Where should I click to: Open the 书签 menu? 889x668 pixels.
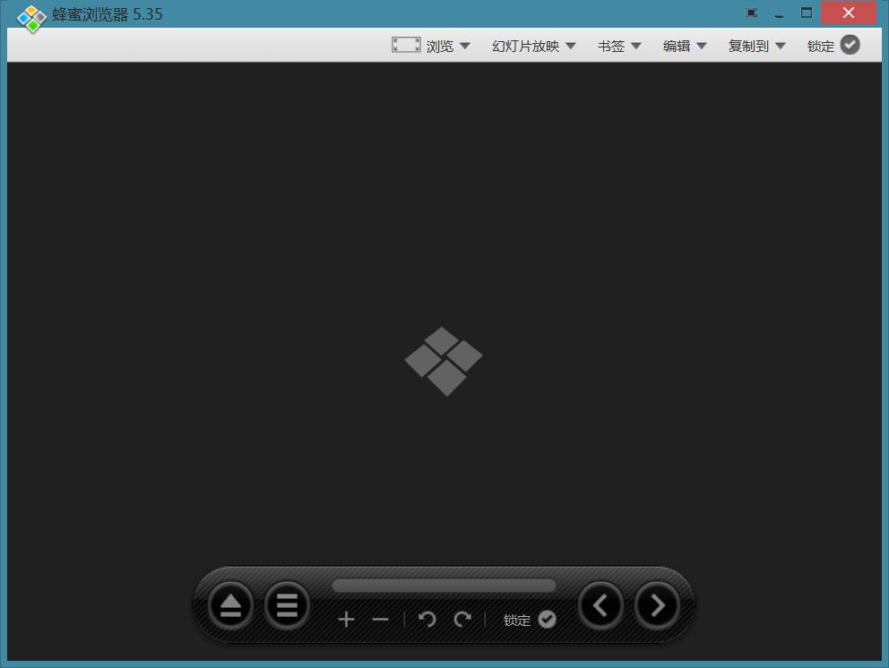[619, 46]
